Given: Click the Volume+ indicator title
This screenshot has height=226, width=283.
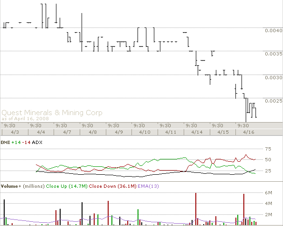Looking at the screenshot, I should (x=11, y=186).
